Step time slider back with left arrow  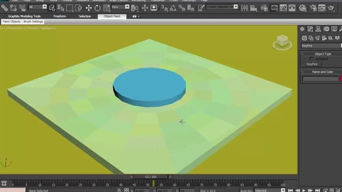pyautogui.click(x=131, y=177)
